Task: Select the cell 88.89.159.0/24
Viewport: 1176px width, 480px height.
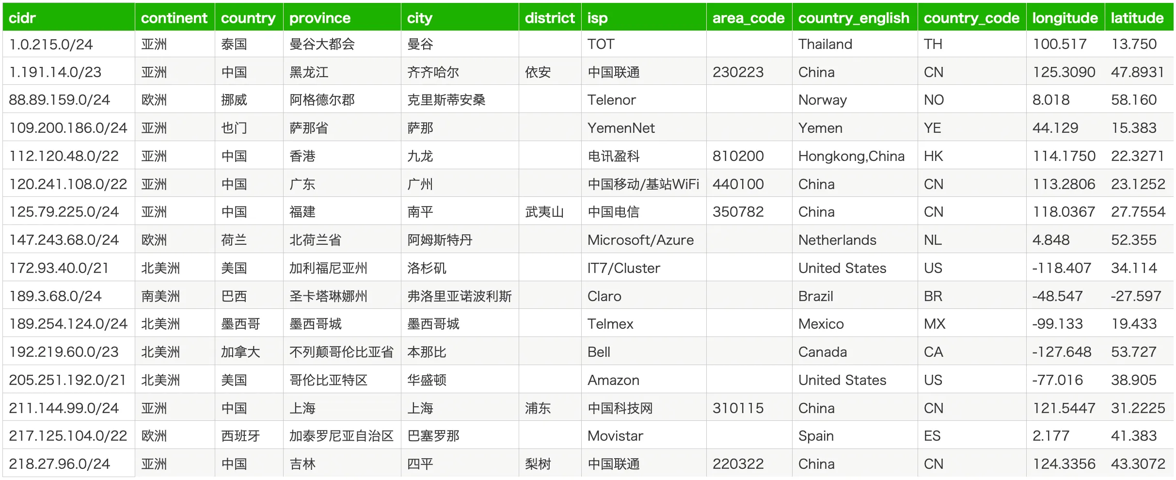Action: click(69, 99)
